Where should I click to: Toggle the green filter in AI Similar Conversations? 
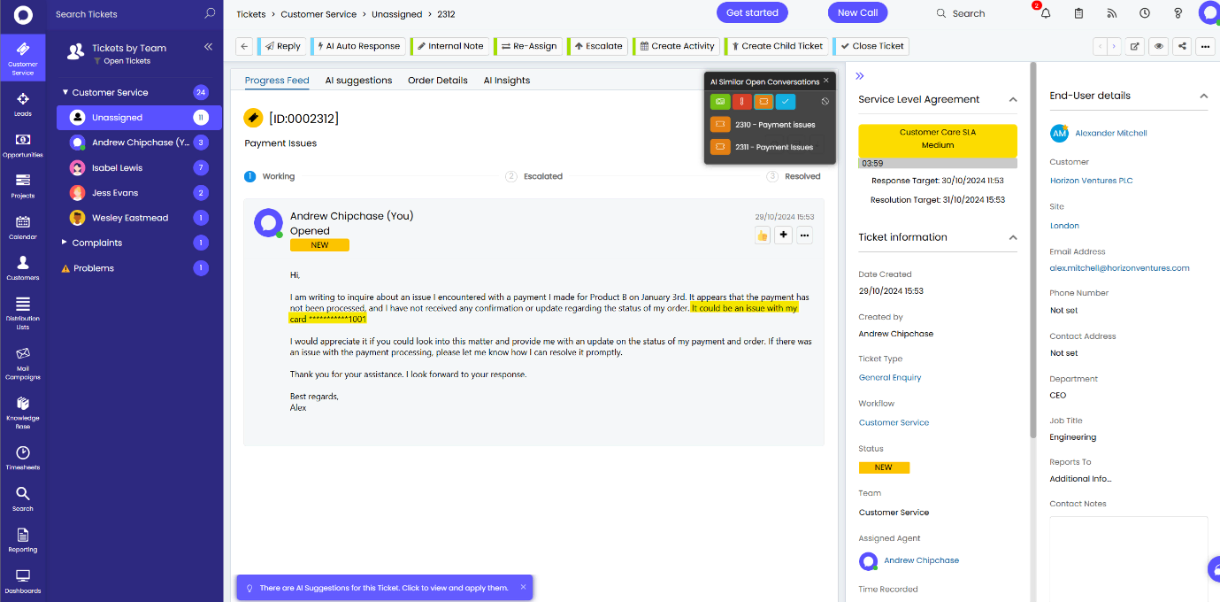coord(720,102)
